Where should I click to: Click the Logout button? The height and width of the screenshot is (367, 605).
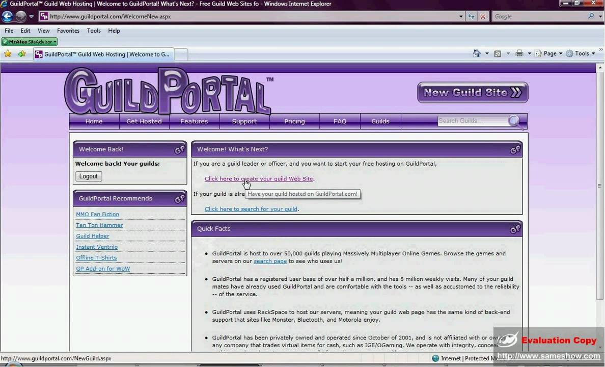click(89, 176)
